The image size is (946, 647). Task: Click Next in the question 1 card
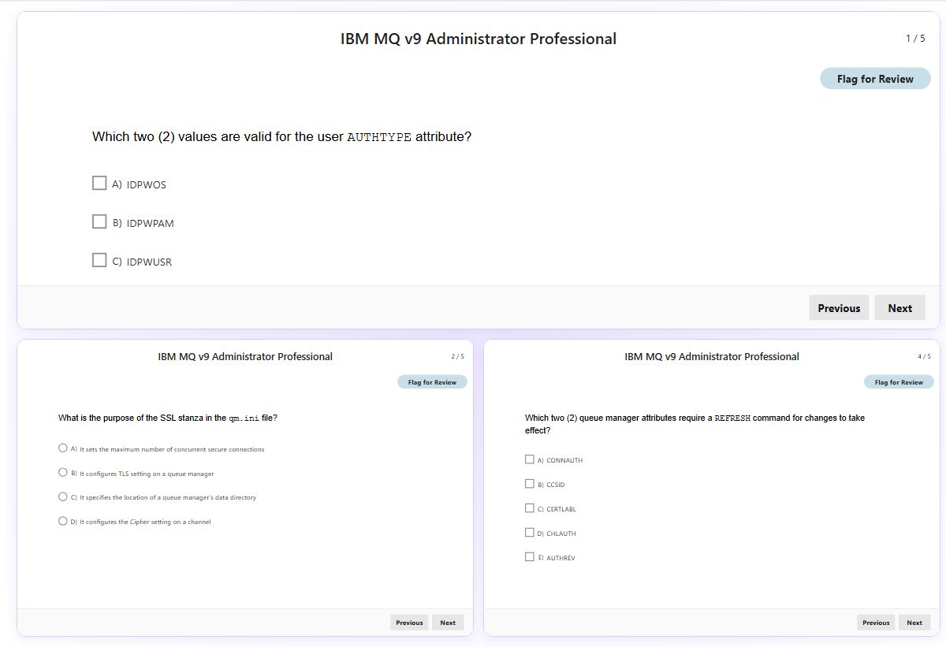pos(899,308)
